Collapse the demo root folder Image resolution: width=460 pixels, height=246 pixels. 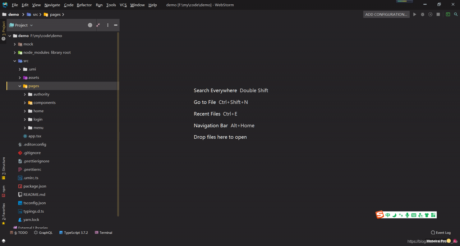tap(10, 36)
